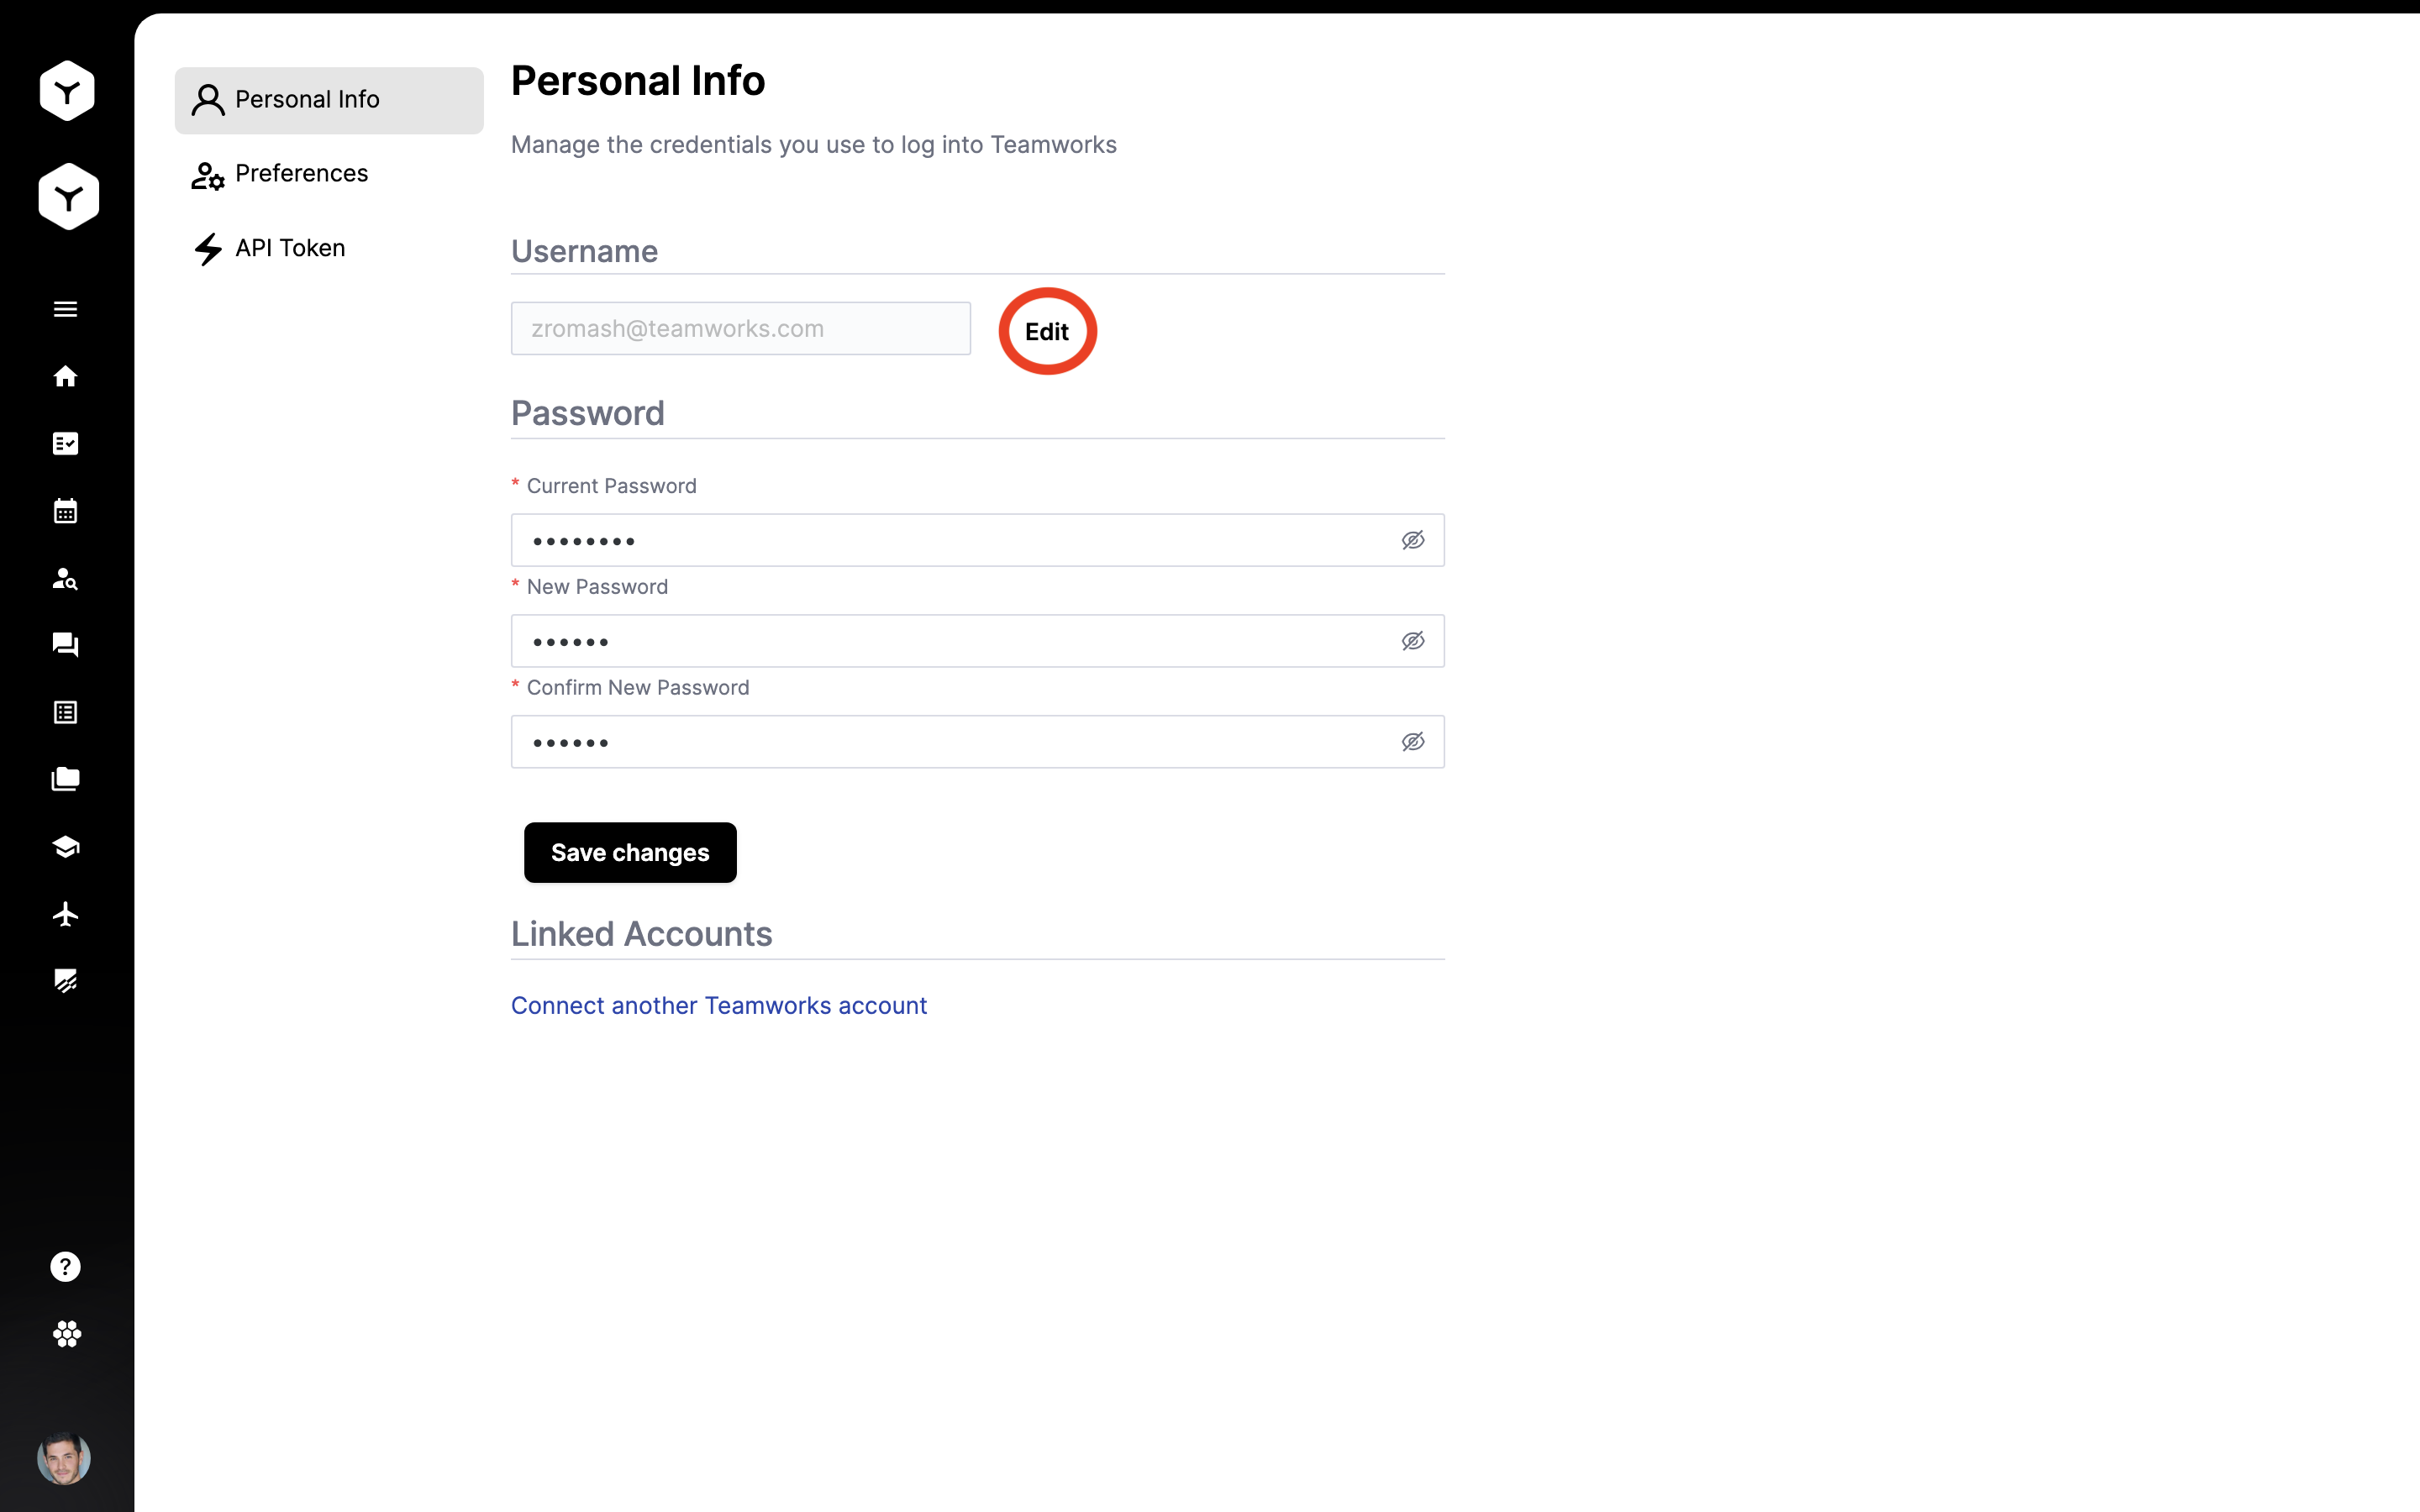2420x1512 pixels.
Task: Expand the sidebar hamburger menu
Action: tap(65, 309)
